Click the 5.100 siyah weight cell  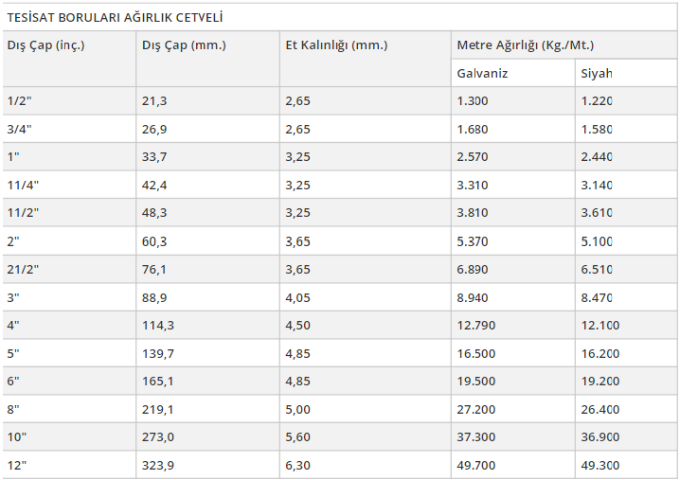coord(626,241)
